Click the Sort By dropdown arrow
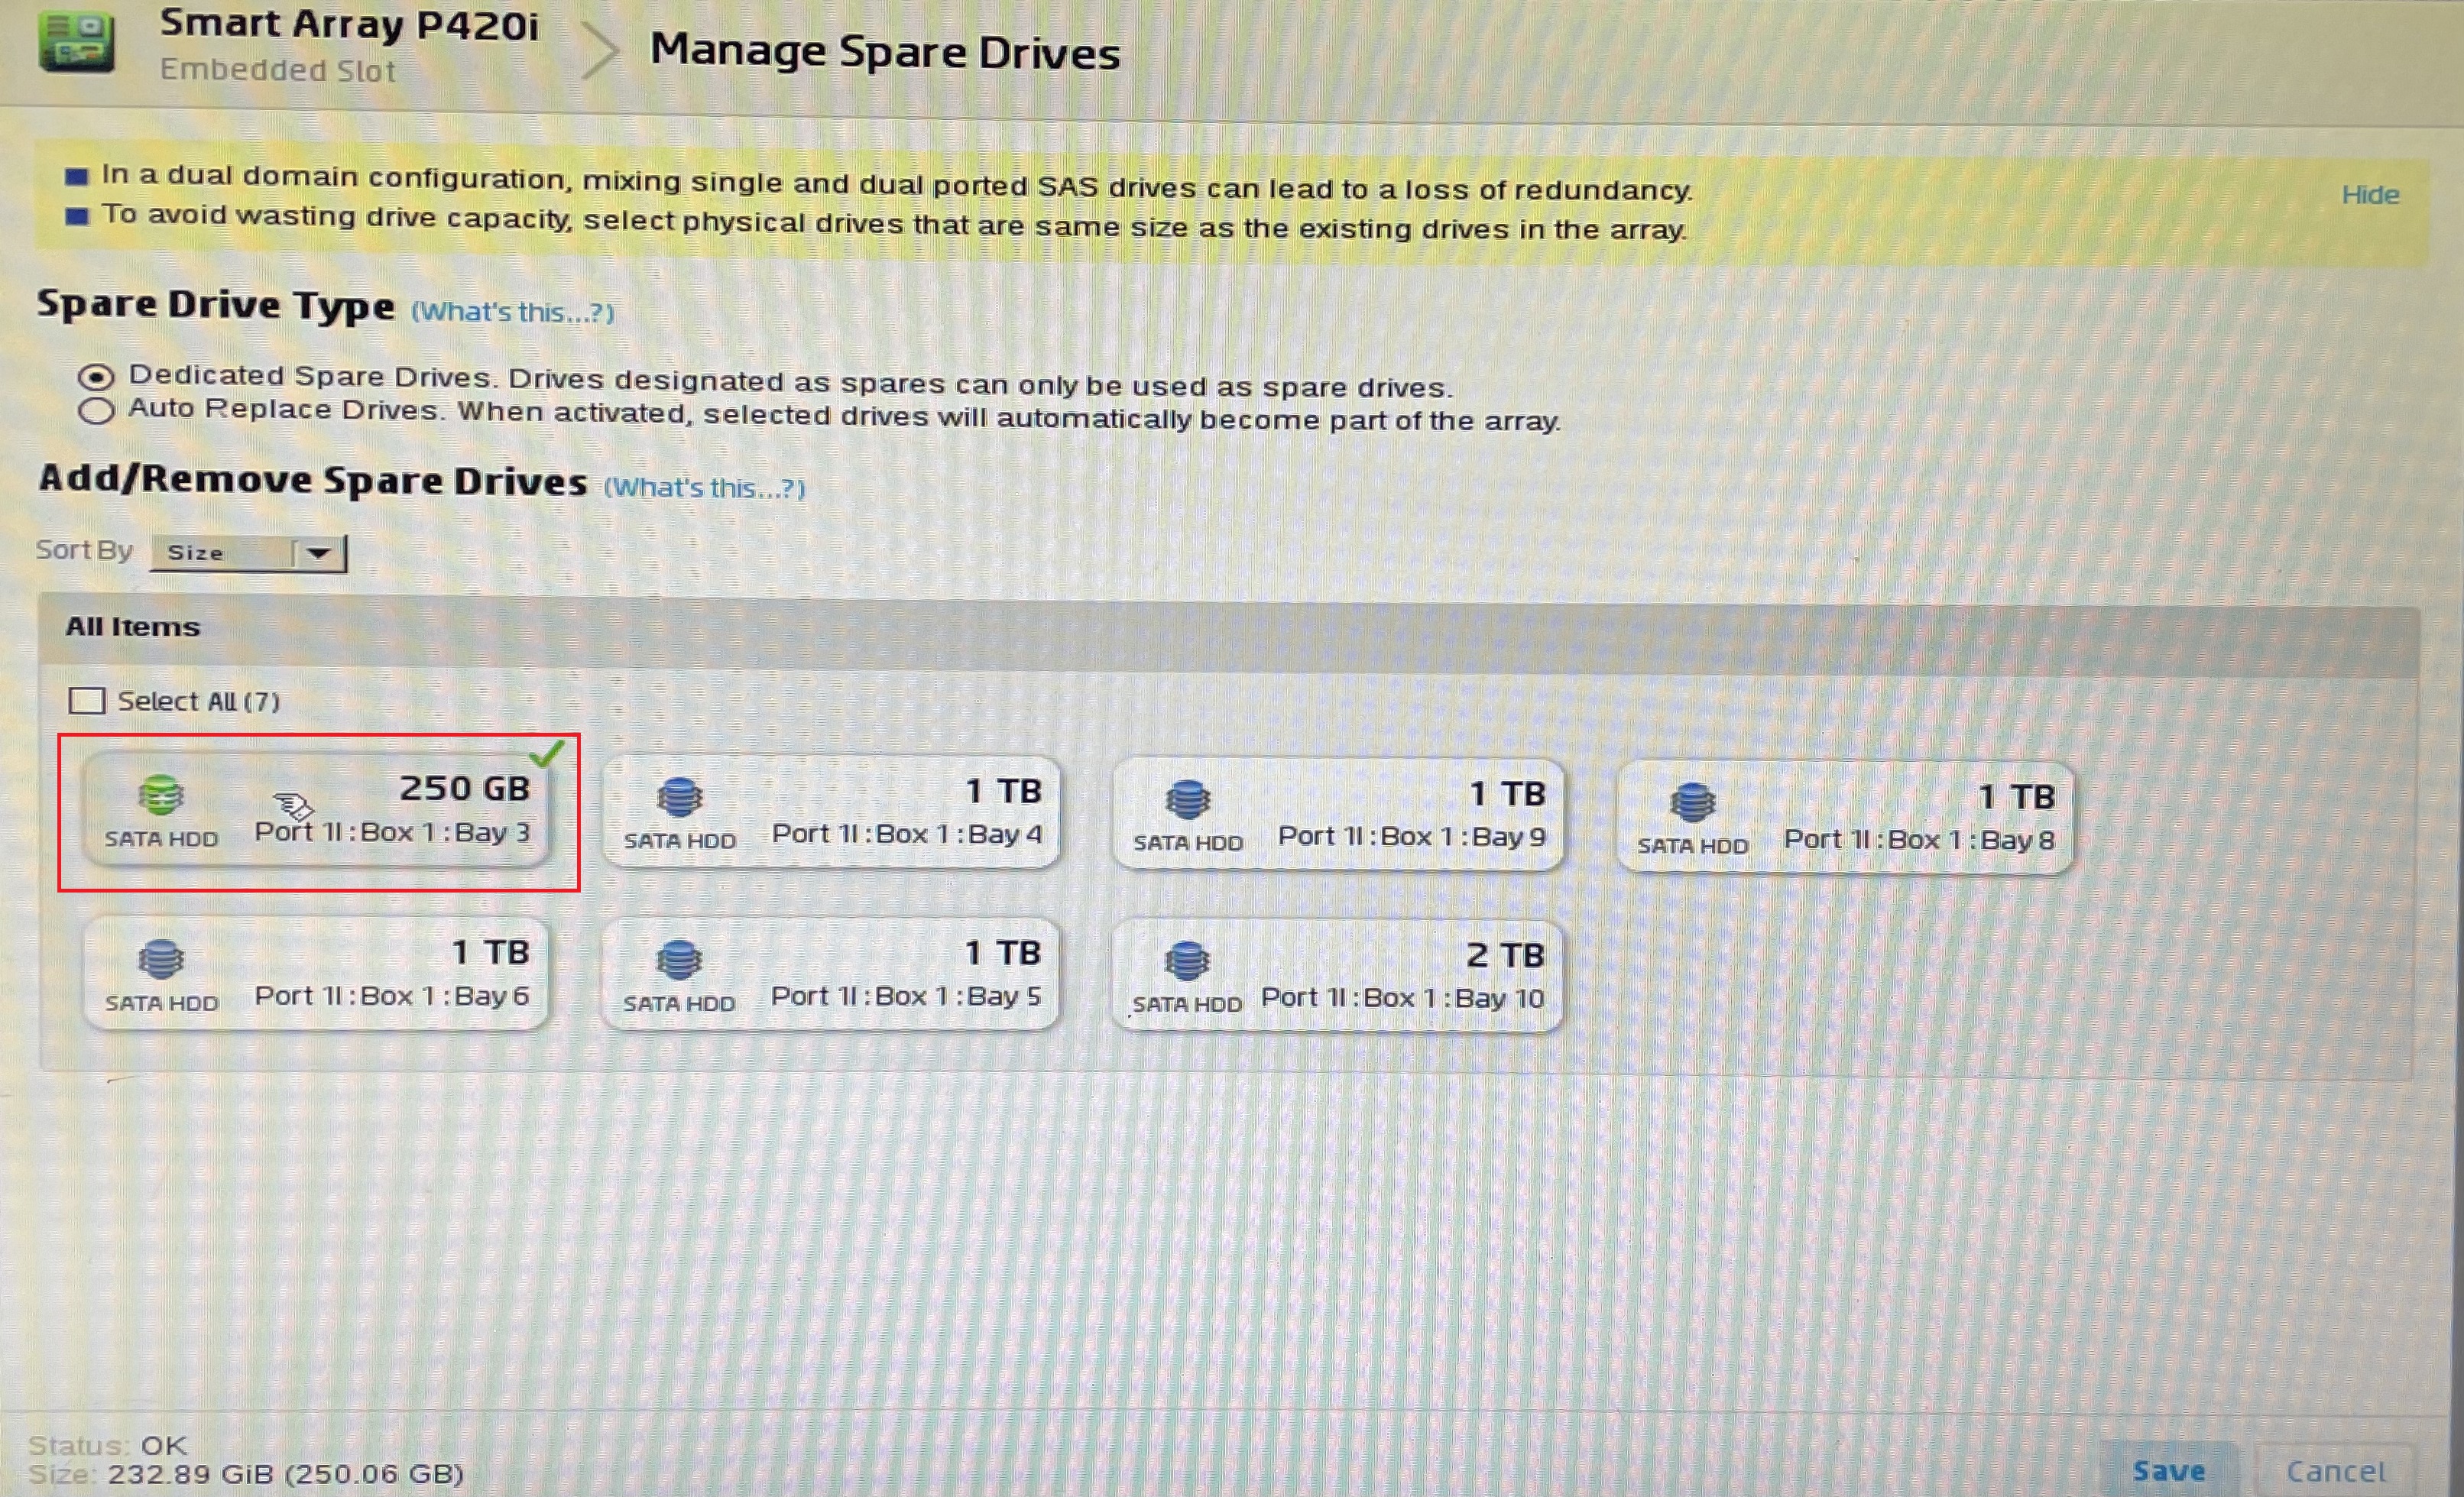This screenshot has height=1497, width=2464. (319, 553)
